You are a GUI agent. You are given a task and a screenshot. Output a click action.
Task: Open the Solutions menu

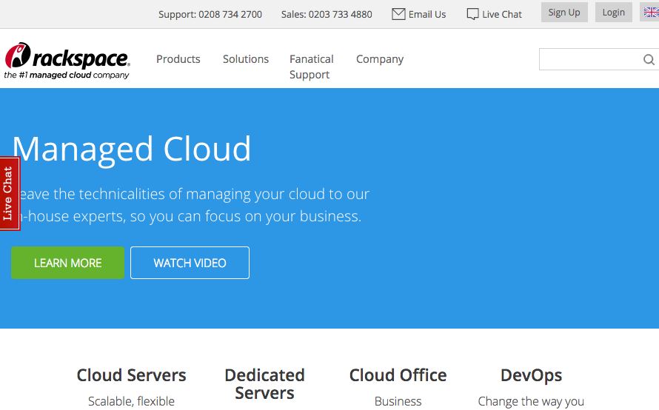(x=245, y=59)
